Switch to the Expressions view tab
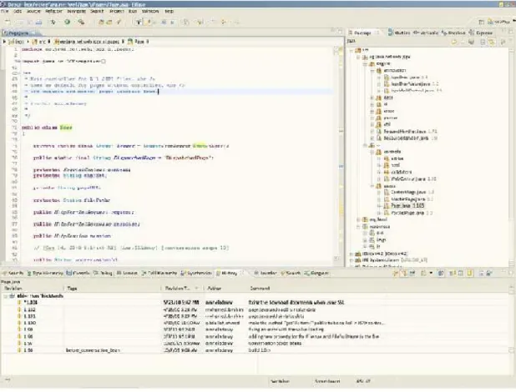This screenshot has height=392, width=516. (x=481, y=33)
